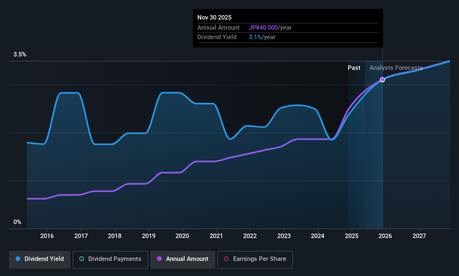
Task: Click the highlighted Nov 30 2025 data point
Action: 382,79
